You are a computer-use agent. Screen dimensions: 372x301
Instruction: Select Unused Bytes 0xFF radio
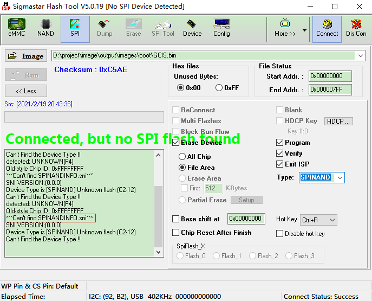(219, 88)
